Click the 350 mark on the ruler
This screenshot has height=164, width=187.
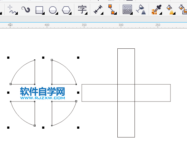pos(84,25)
